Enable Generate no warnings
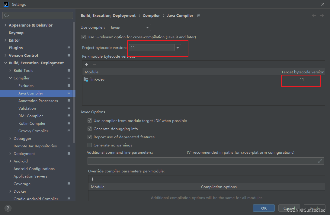The height and width of the screenshot is (215, 330). click(x=90, y=145)
